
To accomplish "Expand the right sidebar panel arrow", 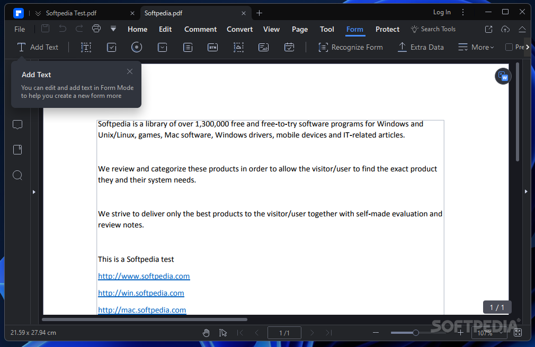I will pyautogui.click(x=526, y=191).
